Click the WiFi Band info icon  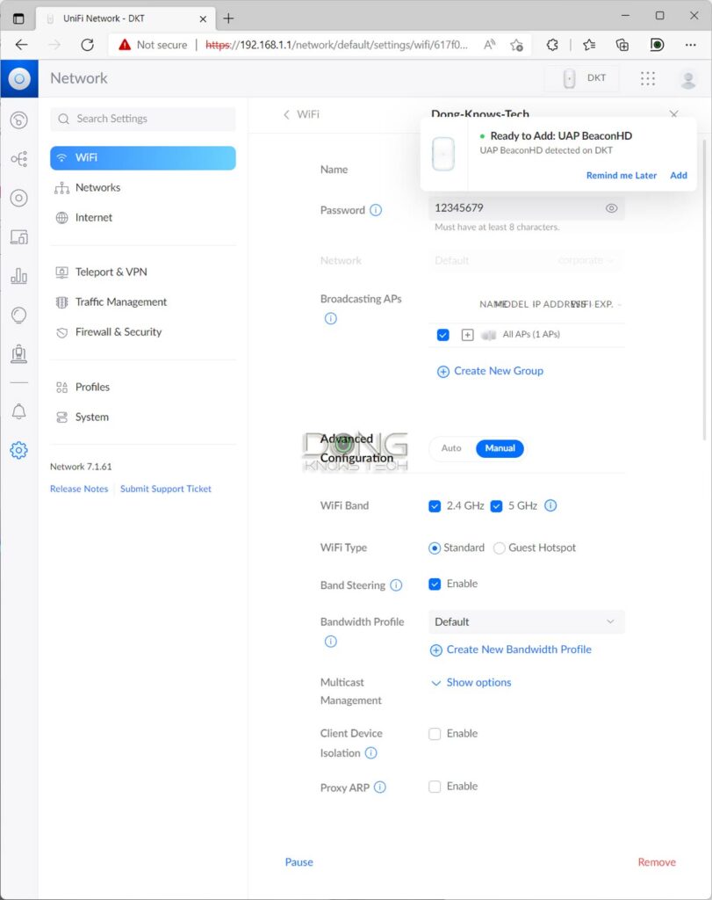[x=550, y=505]
